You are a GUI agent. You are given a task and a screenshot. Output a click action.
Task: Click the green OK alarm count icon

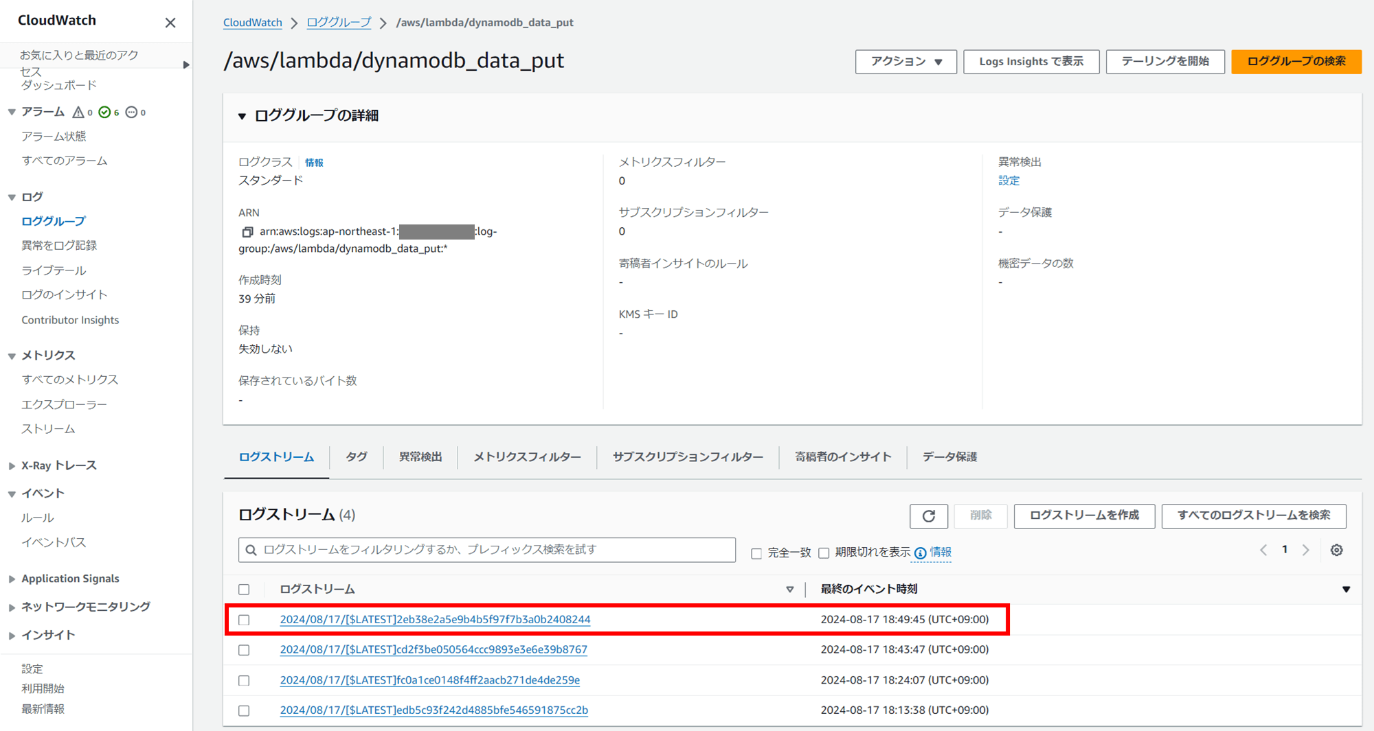[x=104, y=112]
